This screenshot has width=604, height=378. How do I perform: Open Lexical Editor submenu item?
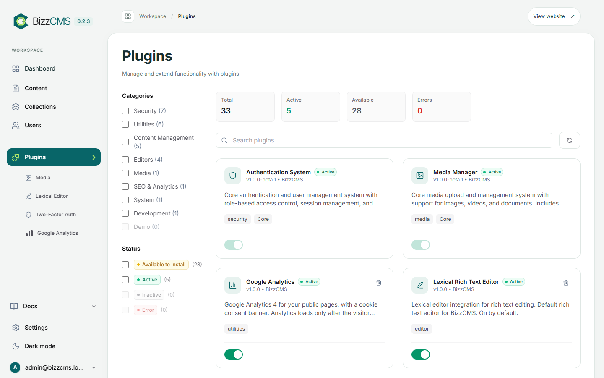pos(47,196)
